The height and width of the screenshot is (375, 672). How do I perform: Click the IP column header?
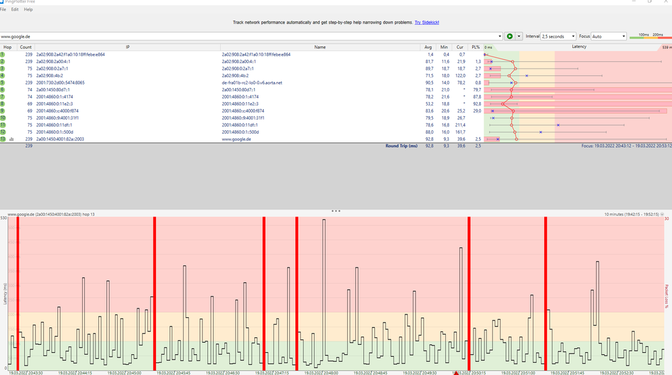[128, 47]
